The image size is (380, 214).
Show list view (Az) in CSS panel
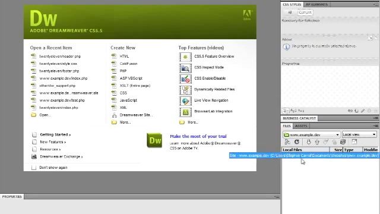pos(293,111)
